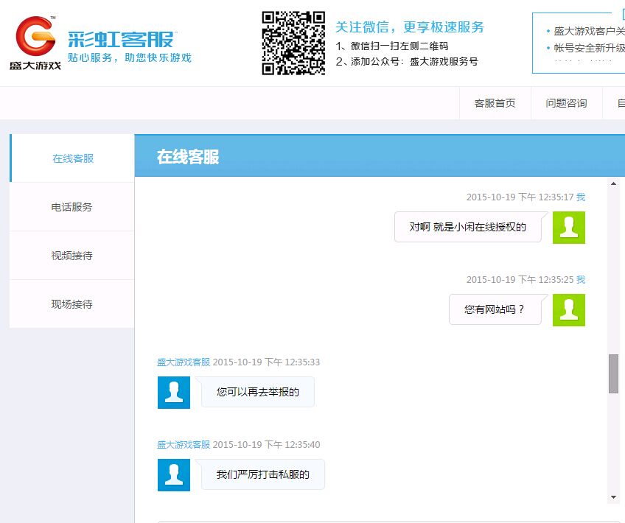Open 客服首页 in the top navigation
The height and width of the screenshot is (523, 625).
coord(495,103)
